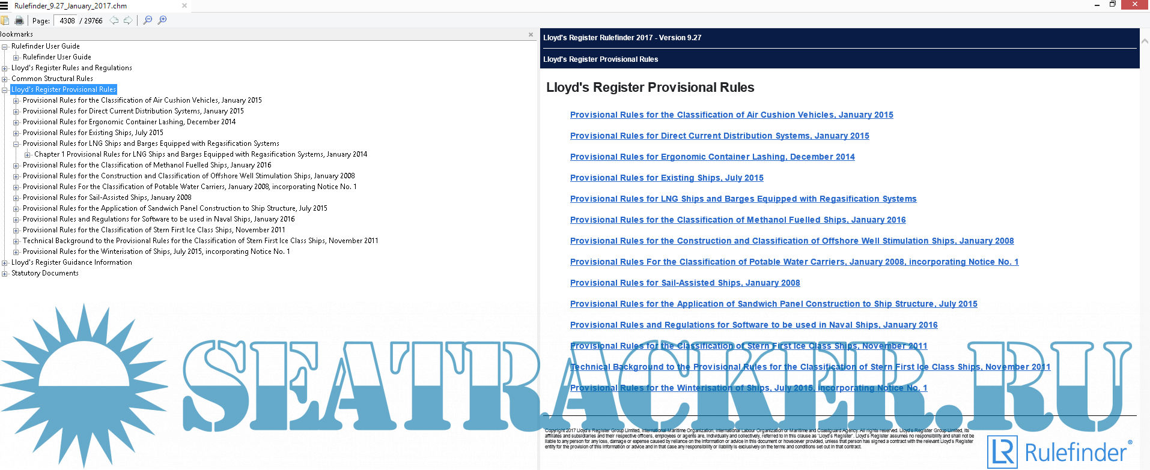
Task: Select Common Structural Rules in bookmarks
Action: click(x=52, y=79)
